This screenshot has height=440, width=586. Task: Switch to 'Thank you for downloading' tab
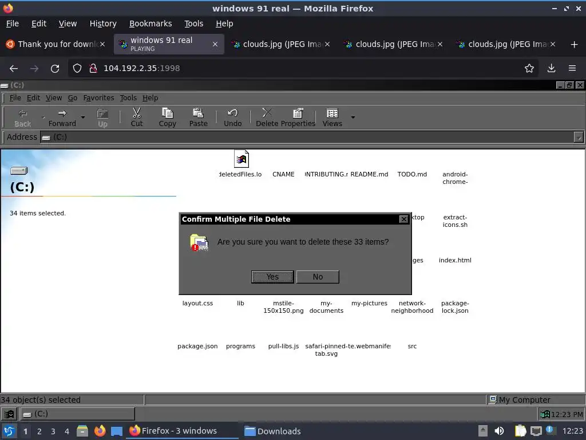coord(56,44)
